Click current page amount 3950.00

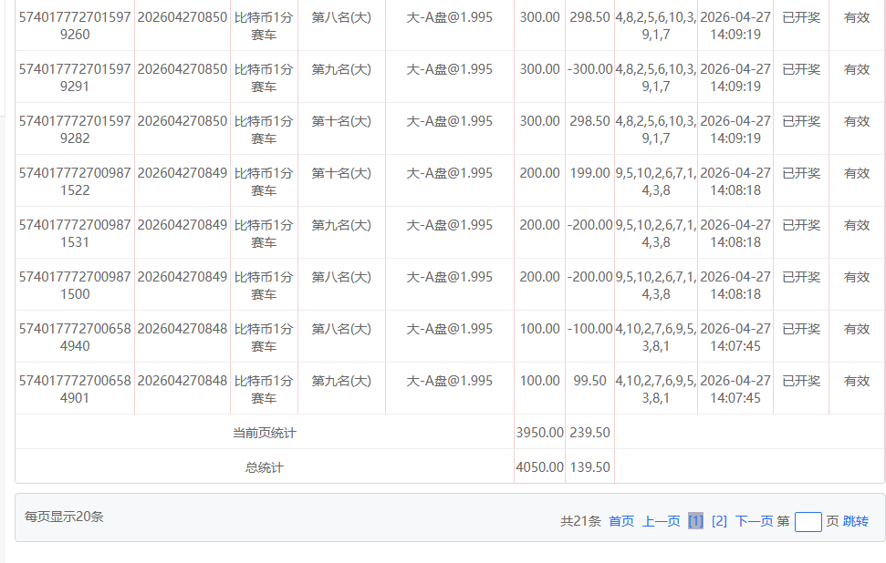coord(539,433)
